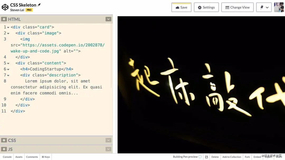This screenshot has width=285, height=160.
Task: Open your profile avatar thumbnail
Action: pyautogui.click(x=279, y=7)
